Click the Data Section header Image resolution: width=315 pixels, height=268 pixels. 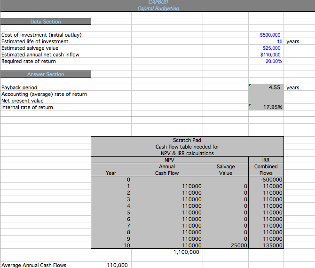pos(46,22)
